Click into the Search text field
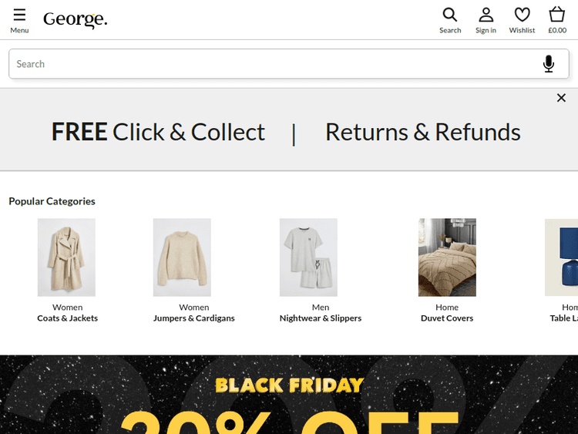The width and height of the screenshot is (578, 434). tap(270, 64)
